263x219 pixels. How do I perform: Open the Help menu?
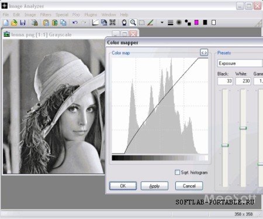coord(124,15)
